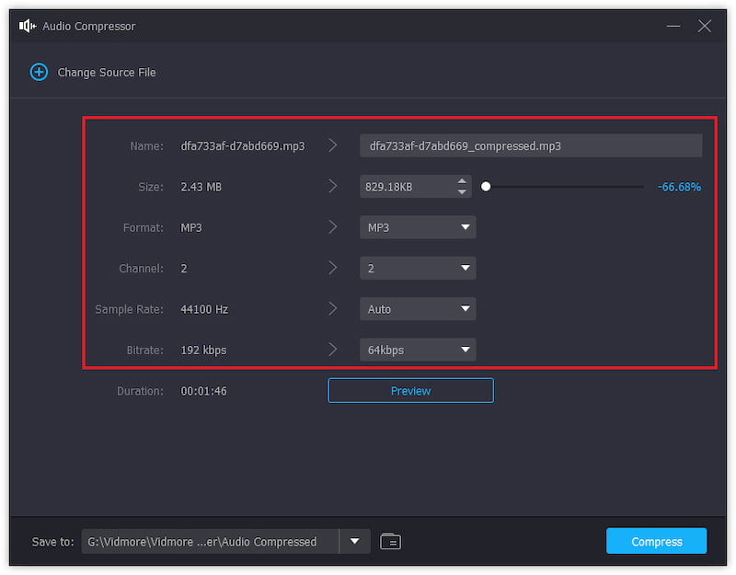Click the Save to path field
Screen dimensions: 736x575
click(210, 542)
